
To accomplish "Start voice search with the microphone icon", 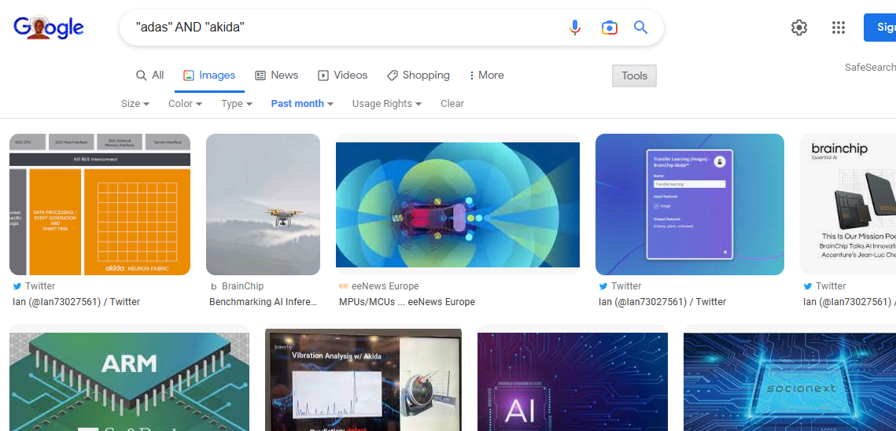I will (575, 28).
